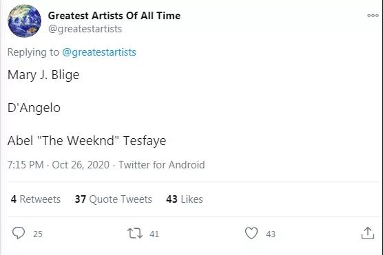Click the Greatest Artists Of All Time display name

114,16
